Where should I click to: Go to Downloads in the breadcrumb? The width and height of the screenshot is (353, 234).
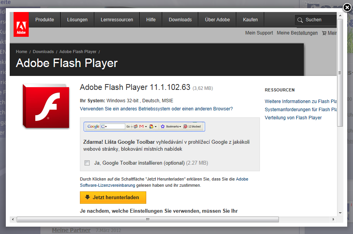pos(43,52)
